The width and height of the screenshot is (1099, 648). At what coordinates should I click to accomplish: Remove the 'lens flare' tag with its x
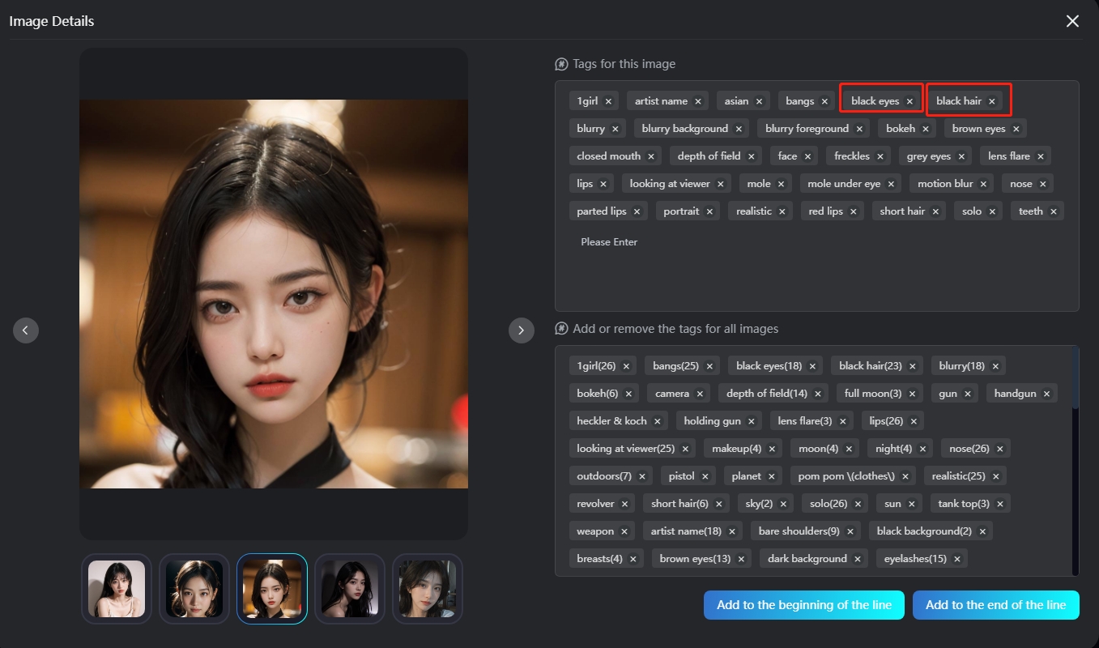coord(1040,156)
